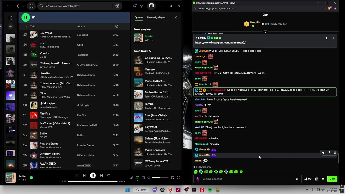Open Maria Benguela queue thumbnail

[138, 152]
